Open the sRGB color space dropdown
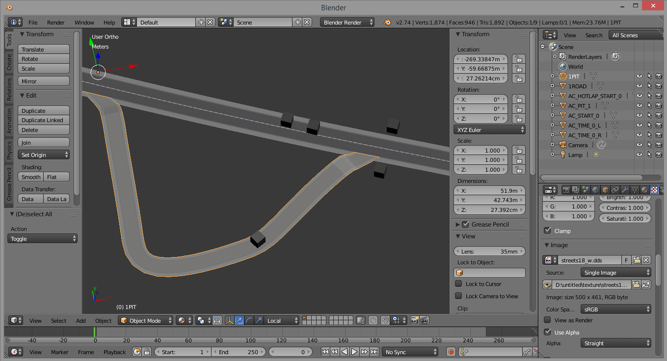667x361 pixels. pos(615,309)
